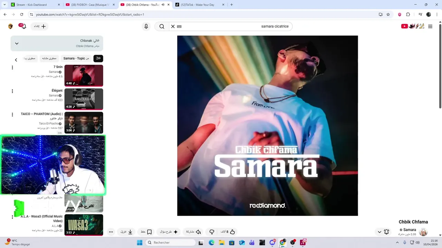442x248 pixels.
Task: Show hidden system tray icons
Action: pyautogui.click(x=397, y=242)
